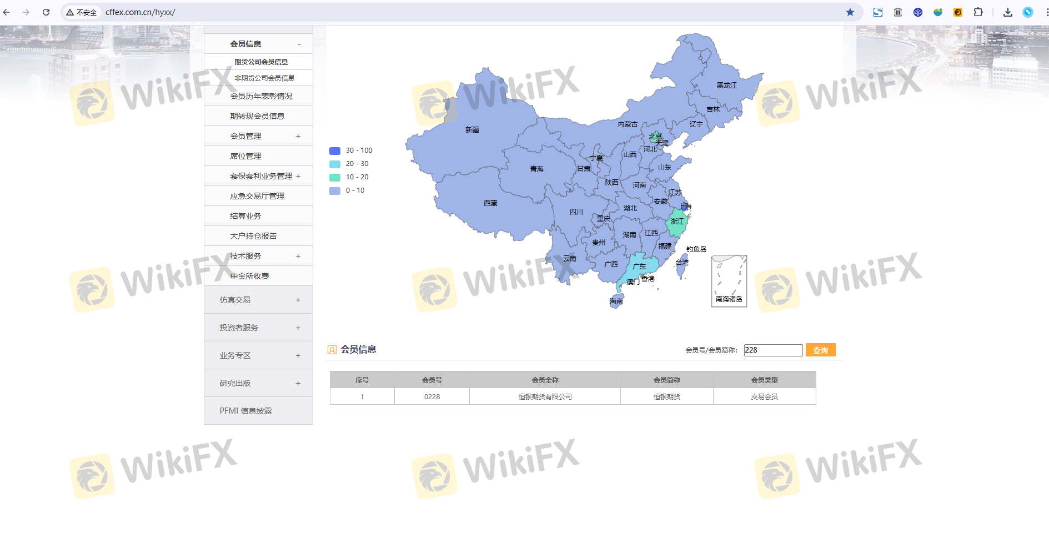Click the bookmark star icon

[850, 12]
